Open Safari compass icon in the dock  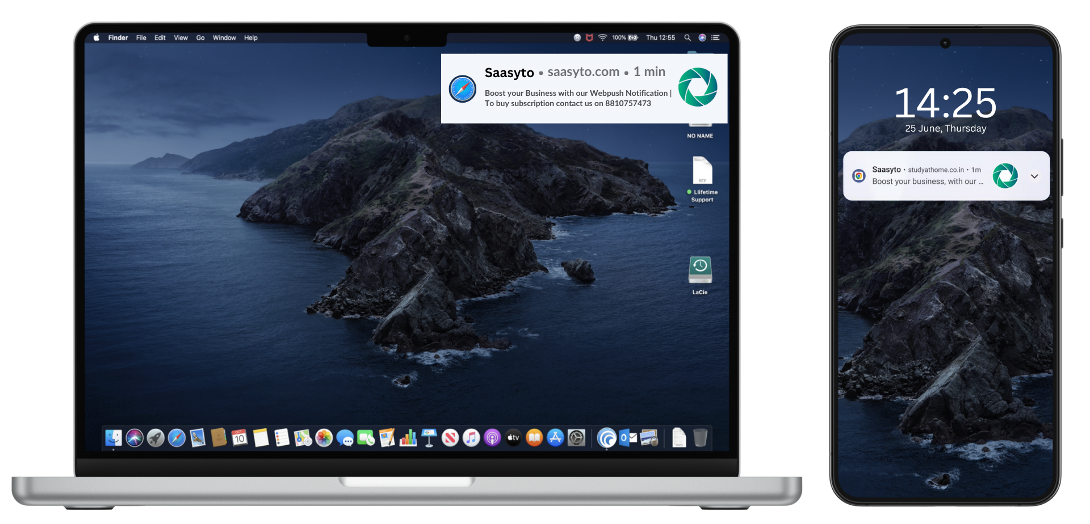coord(177,438)
